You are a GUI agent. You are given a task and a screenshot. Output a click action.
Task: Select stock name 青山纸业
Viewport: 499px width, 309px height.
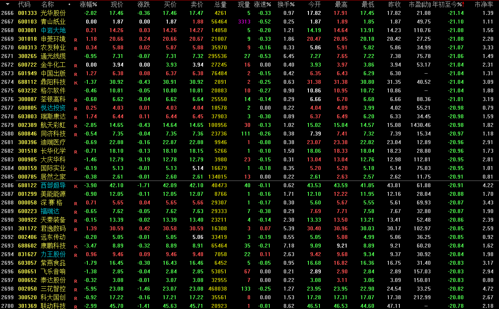(53, 22)
